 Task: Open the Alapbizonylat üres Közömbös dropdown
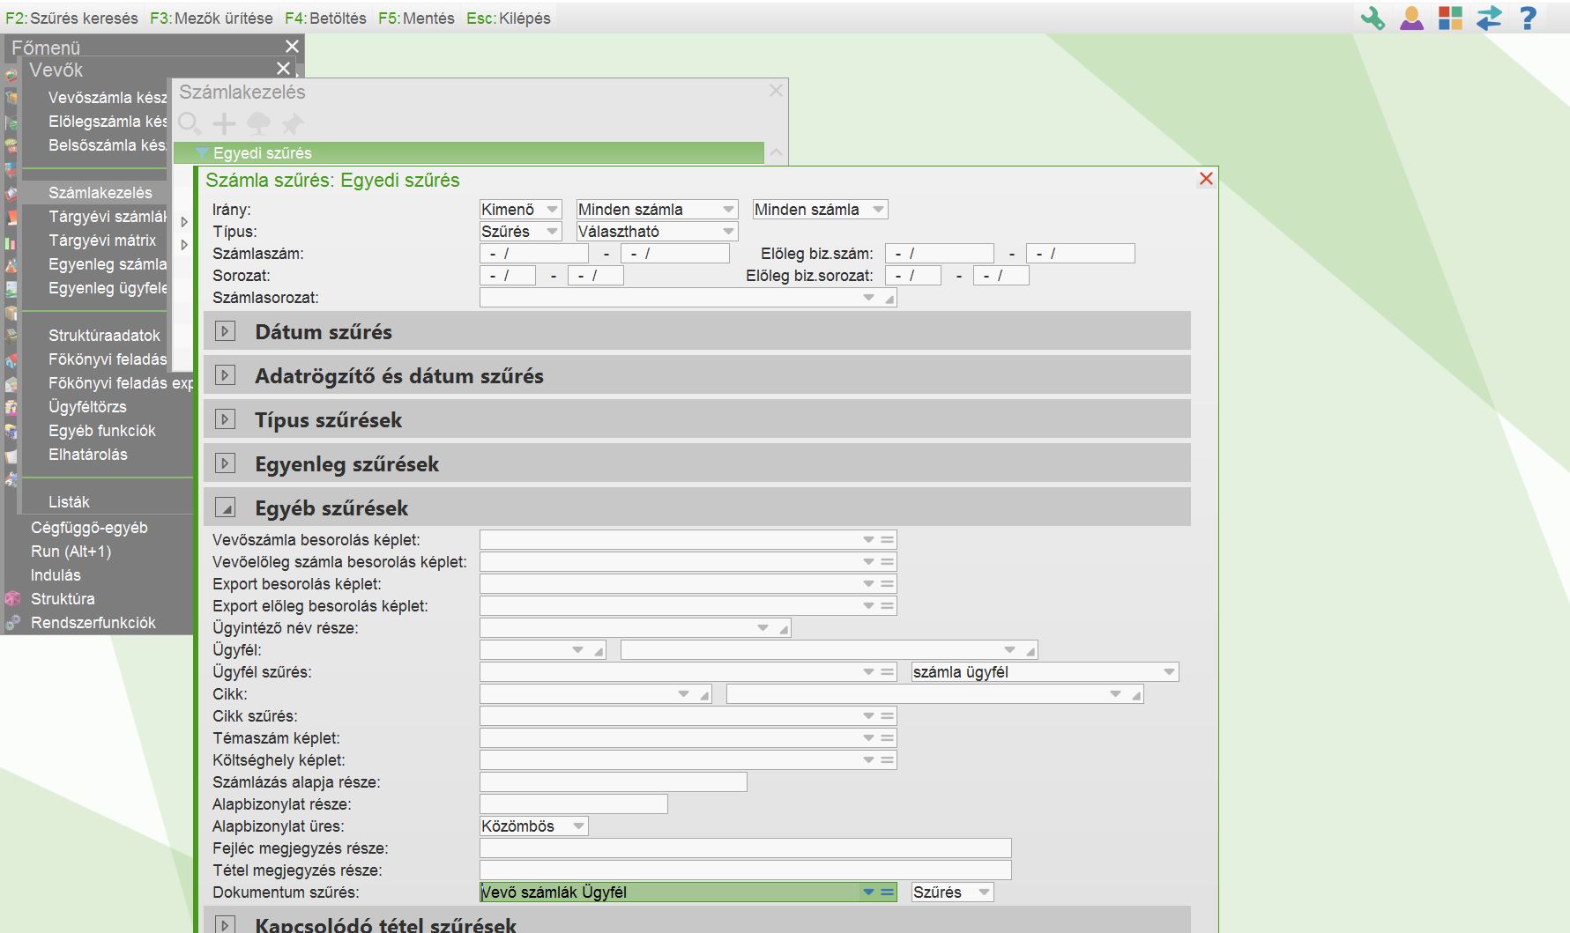coord(533,826)
